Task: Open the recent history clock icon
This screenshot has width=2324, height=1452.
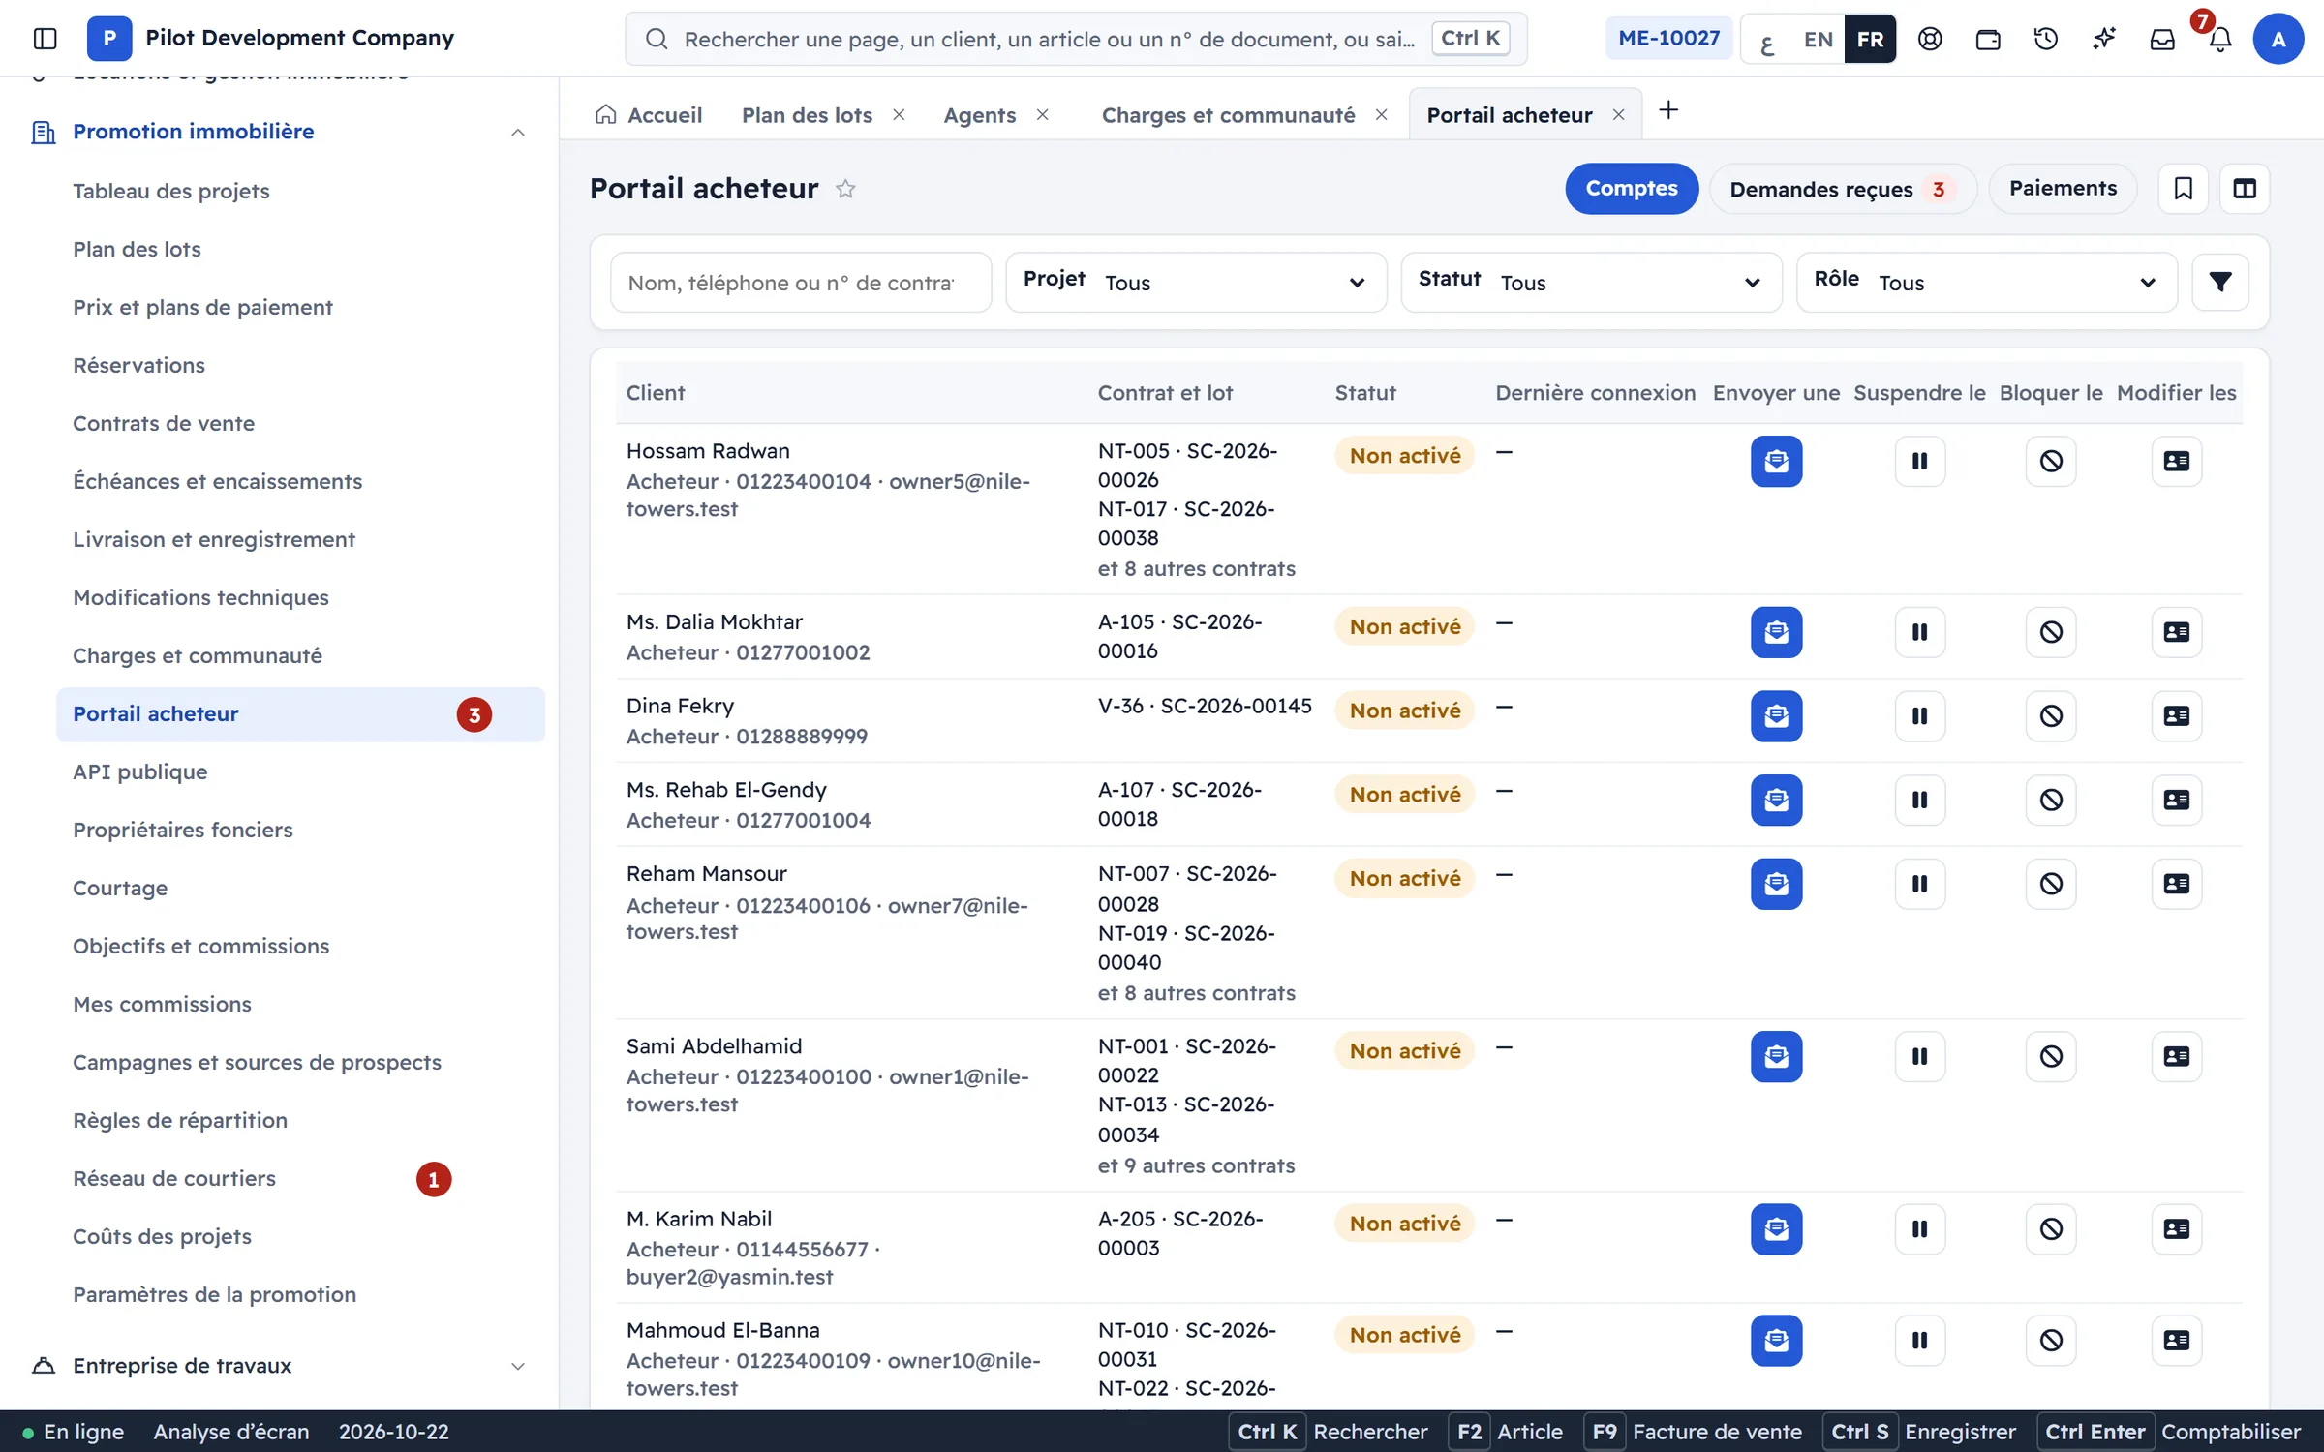Action: click(2046, 39)
